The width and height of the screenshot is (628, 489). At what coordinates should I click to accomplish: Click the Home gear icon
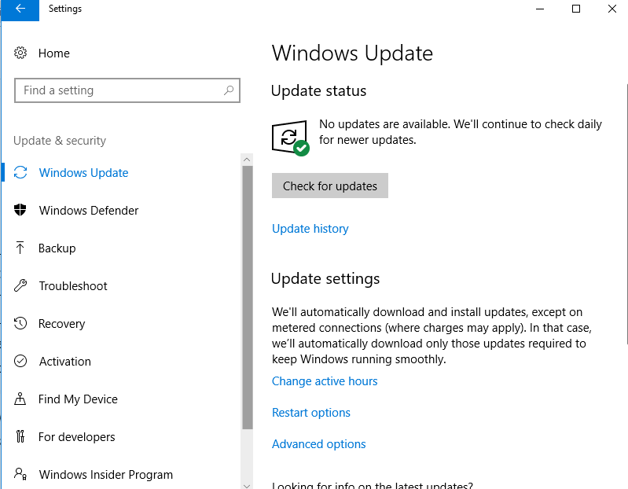[20, 53]
